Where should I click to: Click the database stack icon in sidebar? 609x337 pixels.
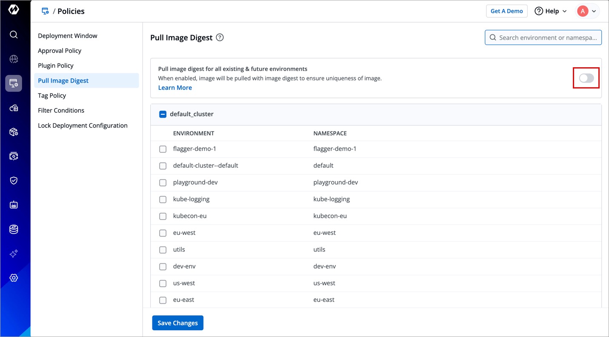point(14,229)
